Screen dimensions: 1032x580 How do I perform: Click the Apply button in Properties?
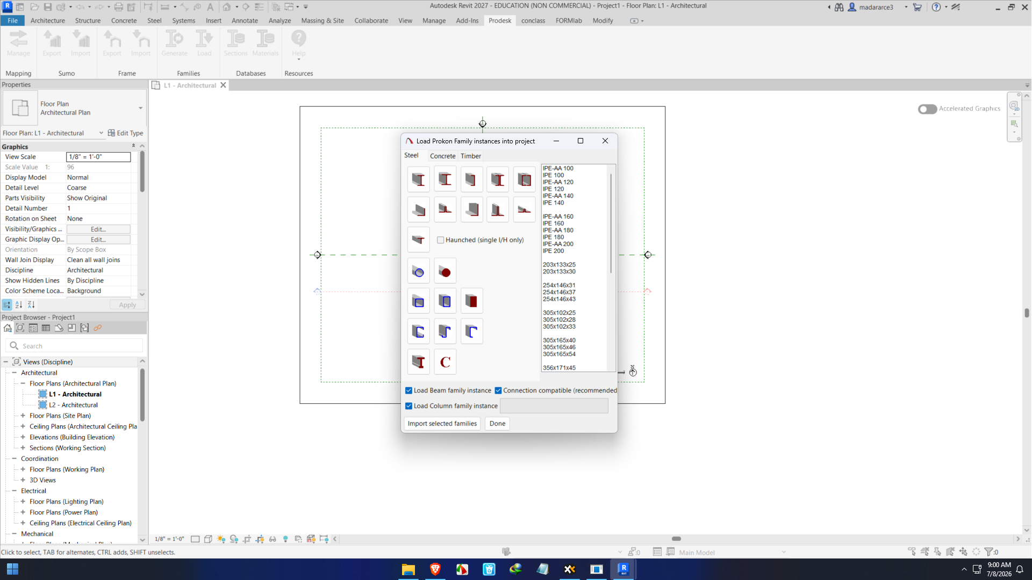click(x=127, y=305)
